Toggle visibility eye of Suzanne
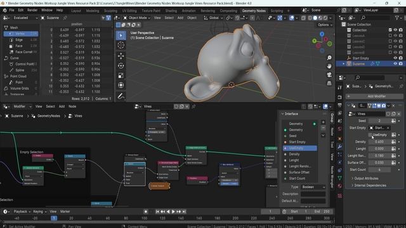This screenshot has height=228, width=406. 395,63
